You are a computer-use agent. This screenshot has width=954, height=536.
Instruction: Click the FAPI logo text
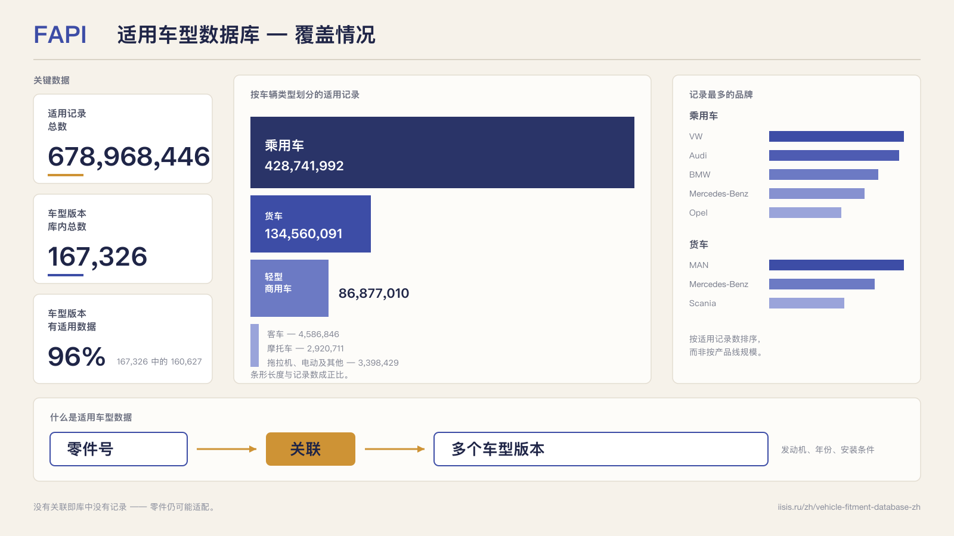(x=60, y=35)
